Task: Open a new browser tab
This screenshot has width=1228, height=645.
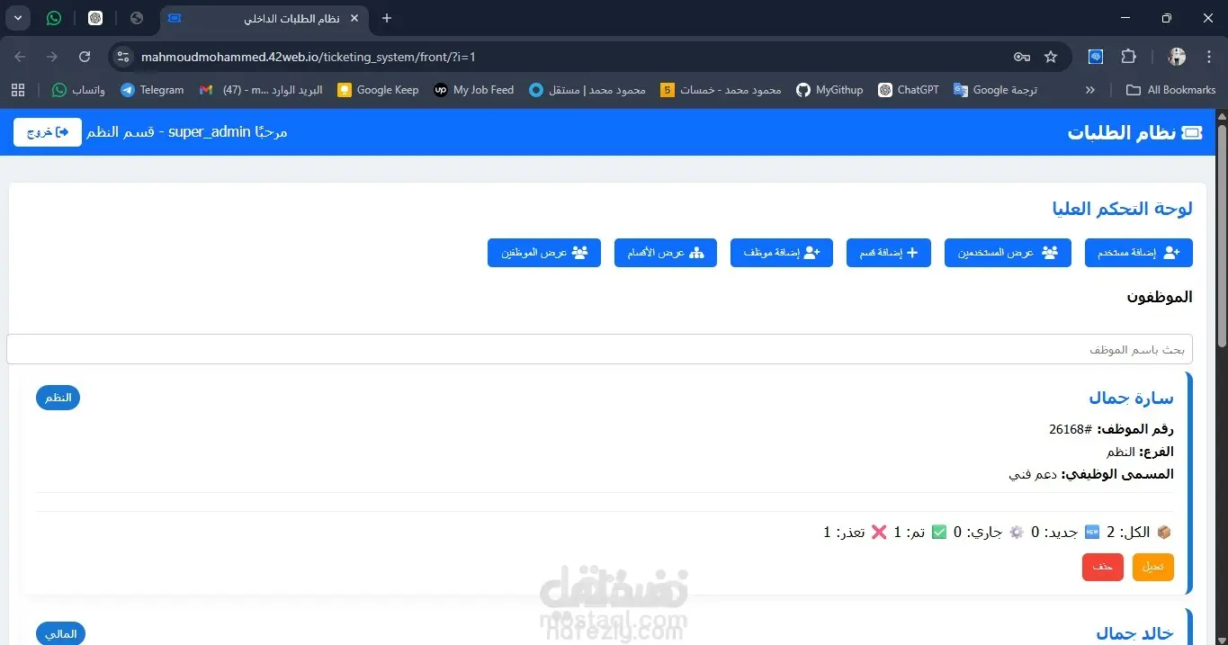Action: pyautogui.click(x=387, y=18)
